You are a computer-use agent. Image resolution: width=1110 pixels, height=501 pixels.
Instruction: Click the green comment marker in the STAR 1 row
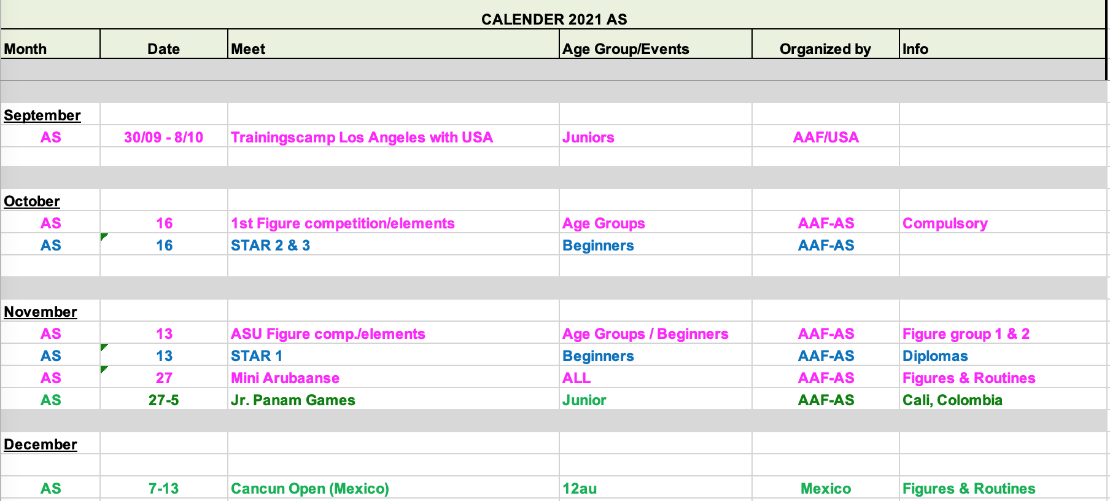pos(104,347)
